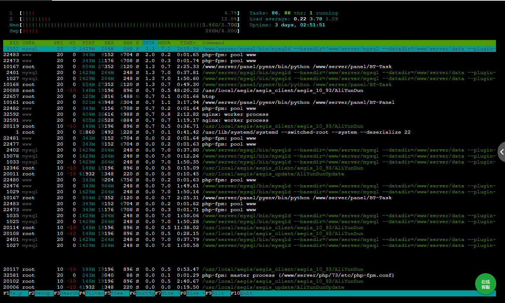This screenshot has height=303, width=505.
Task: Click F8 Nice to increase niceness
Action: click(193, 293)
